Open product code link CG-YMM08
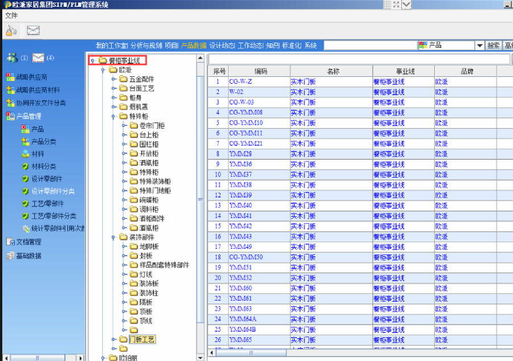The height and width of the screenshot is (361, 513). click(246, 113)
